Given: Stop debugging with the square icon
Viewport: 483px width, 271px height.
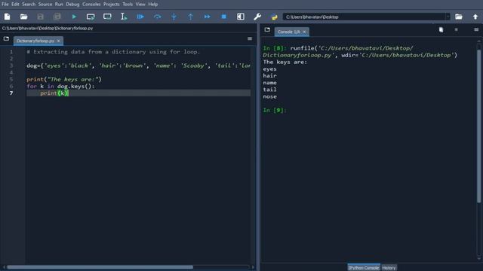Looking at the screenshot, I should pos(223,17).
